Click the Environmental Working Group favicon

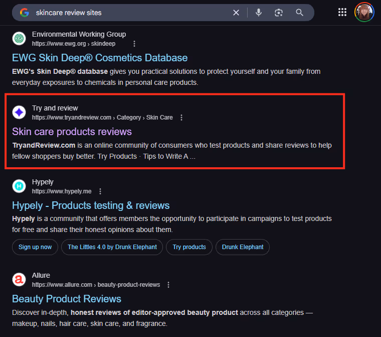click(19, 39)
